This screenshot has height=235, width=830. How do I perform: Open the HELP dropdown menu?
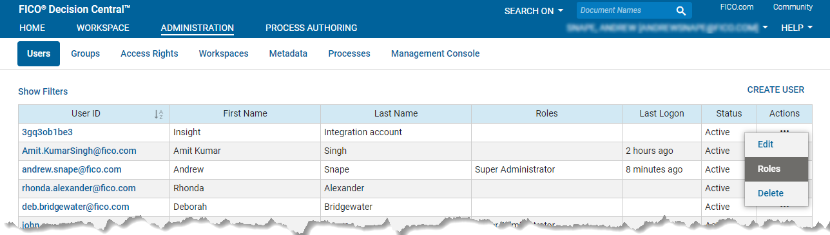point(796,28)
